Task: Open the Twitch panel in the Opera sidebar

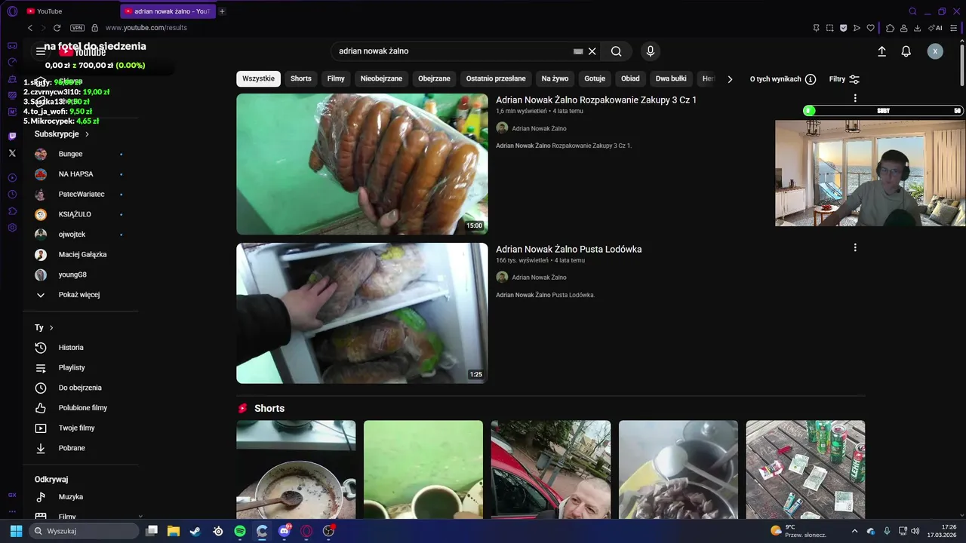Action: click(12, 137)
